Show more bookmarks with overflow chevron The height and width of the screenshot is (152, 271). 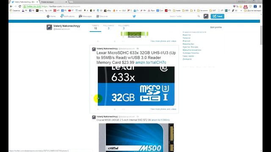pyautogui.click(x=241, y=11)
